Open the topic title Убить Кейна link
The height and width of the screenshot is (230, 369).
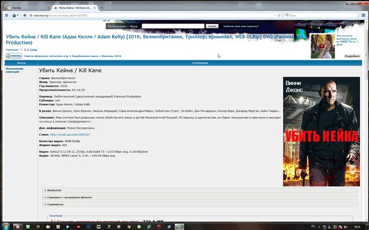[150, 40]
